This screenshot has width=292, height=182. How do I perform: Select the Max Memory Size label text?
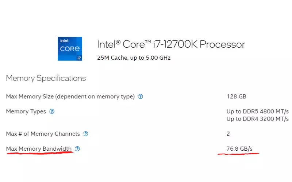(x=70, y=96)
